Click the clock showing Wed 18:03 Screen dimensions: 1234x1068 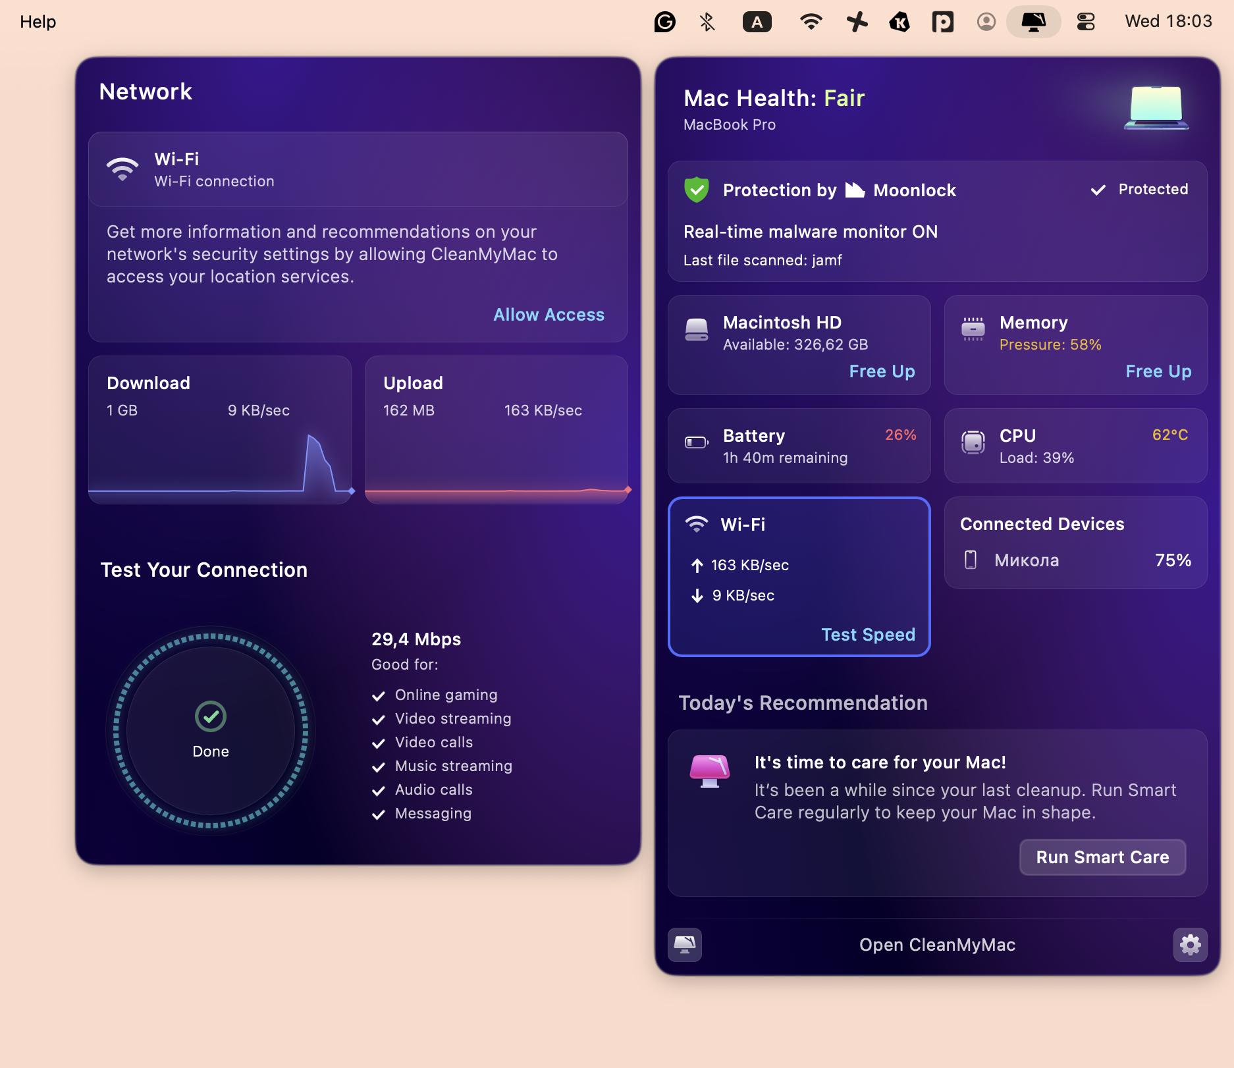coord(1167,21)
